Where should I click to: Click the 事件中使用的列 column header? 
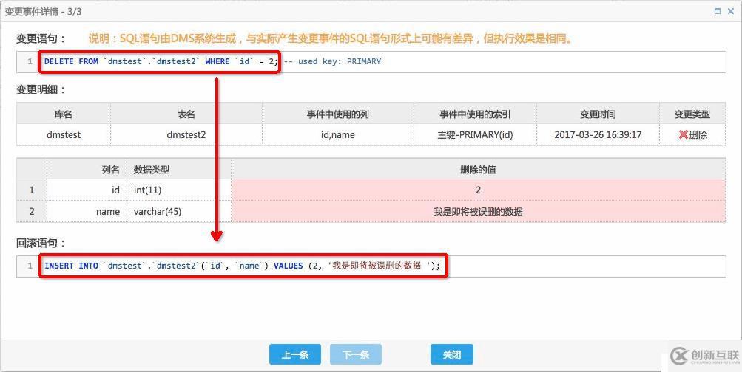[x=338, y=114]
